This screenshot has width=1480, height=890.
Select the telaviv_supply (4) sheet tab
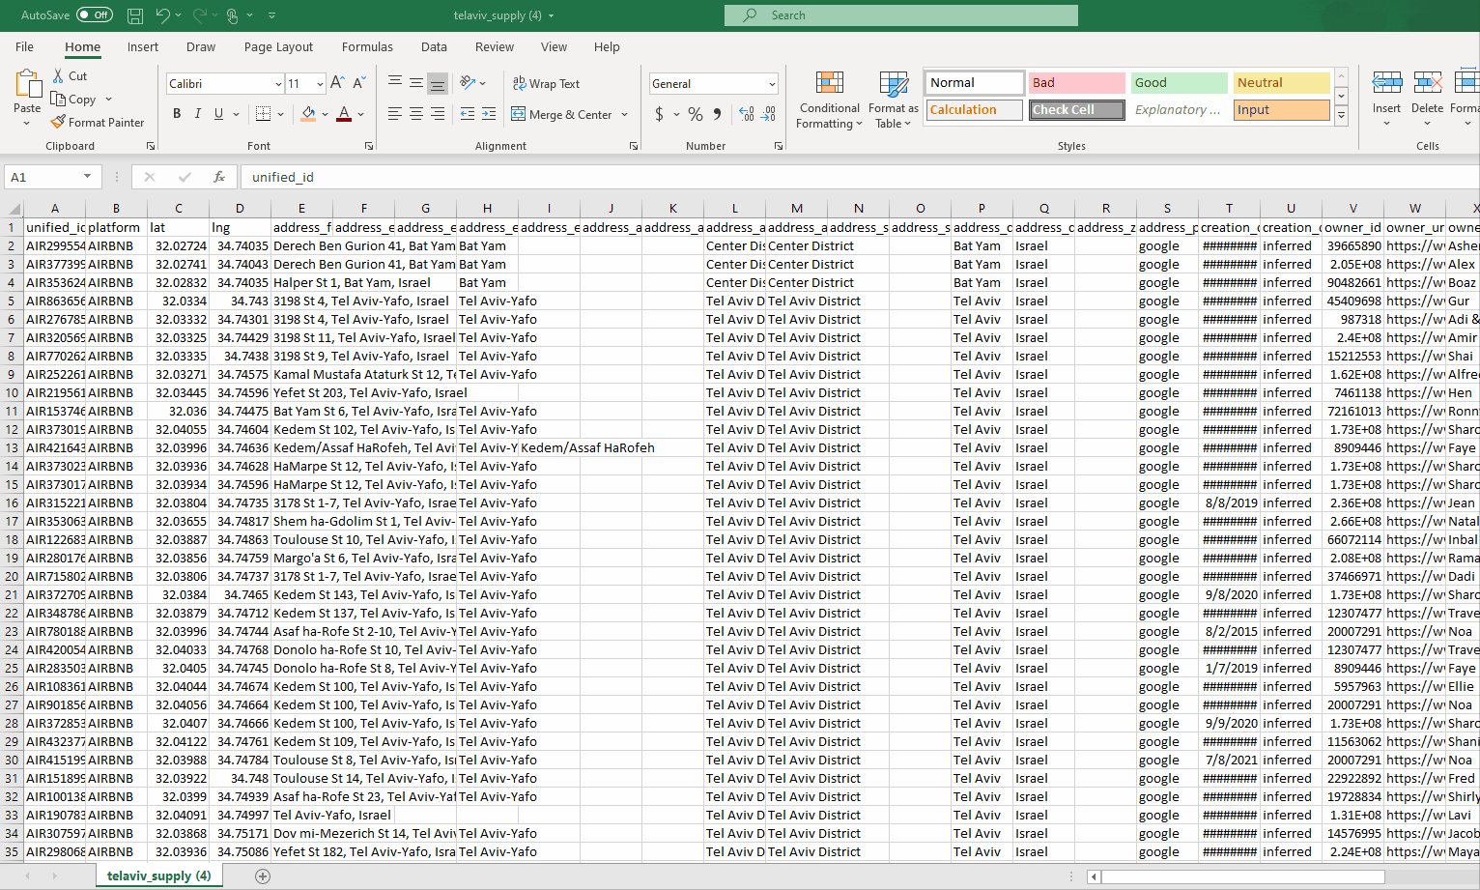[x=159, y=876]
